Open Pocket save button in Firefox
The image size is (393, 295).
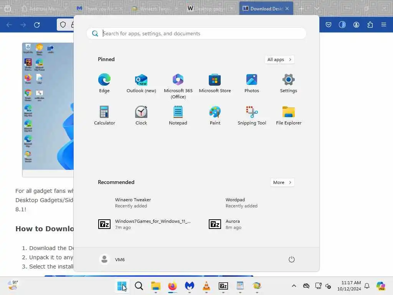[x=329, y=25]
